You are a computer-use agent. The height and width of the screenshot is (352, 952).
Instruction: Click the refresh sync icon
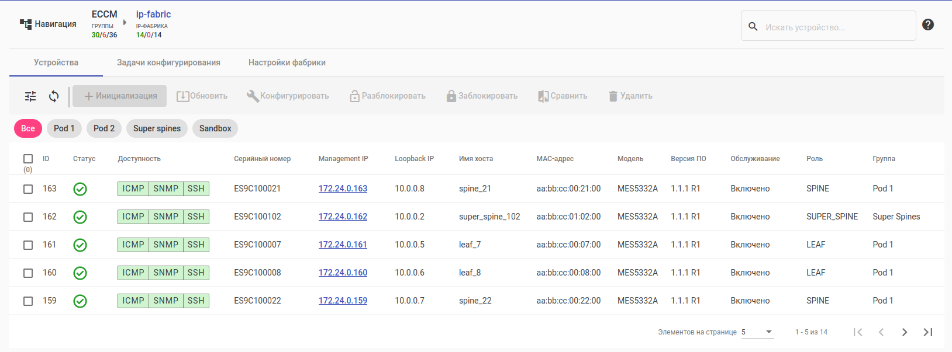[x=54, y=96]
